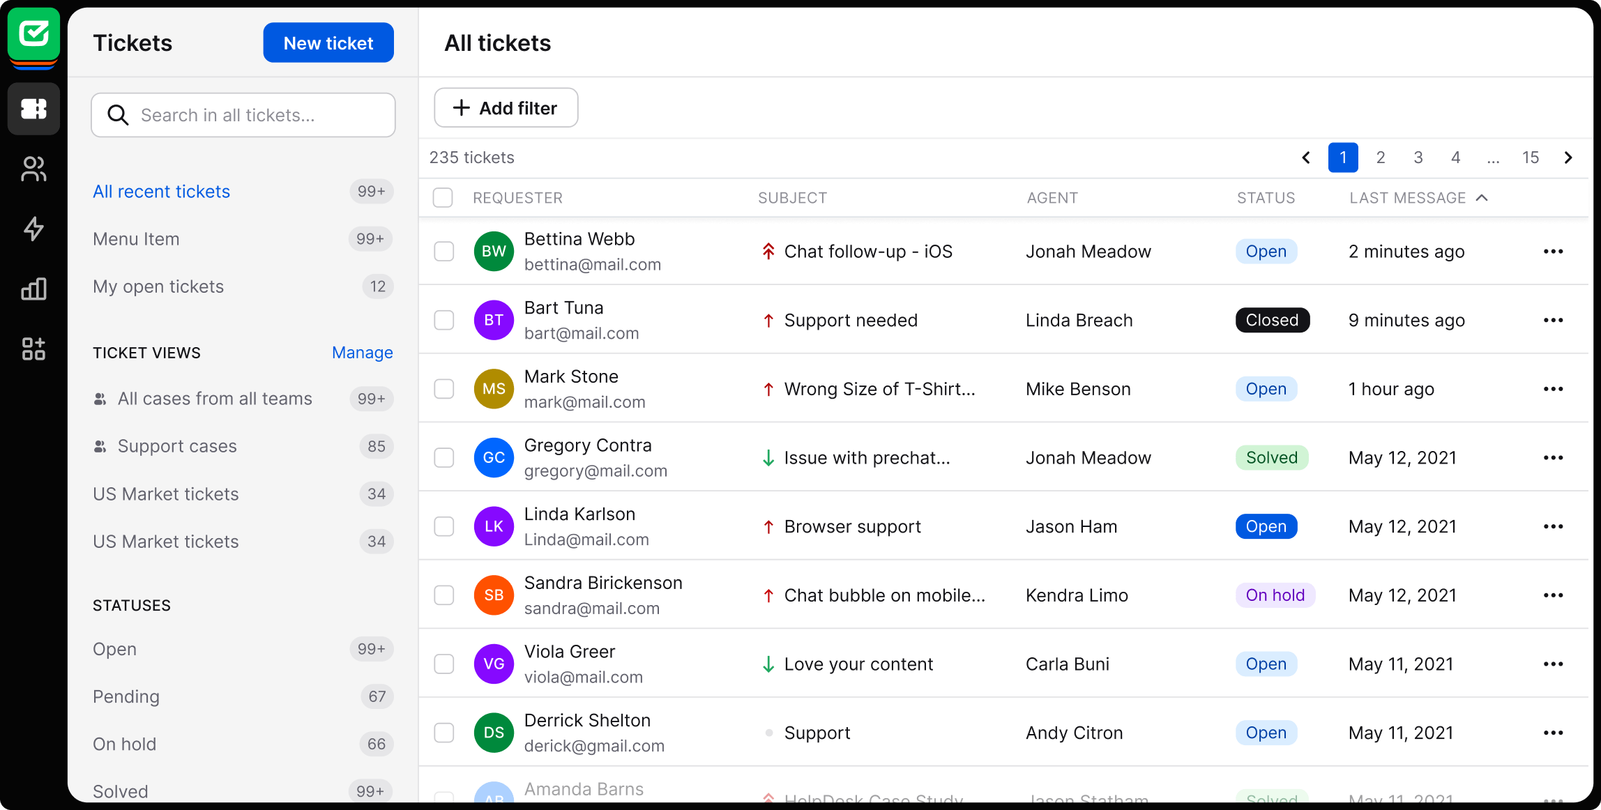Open more options for Bettina Webb ticket

(x=1553, y=252)
